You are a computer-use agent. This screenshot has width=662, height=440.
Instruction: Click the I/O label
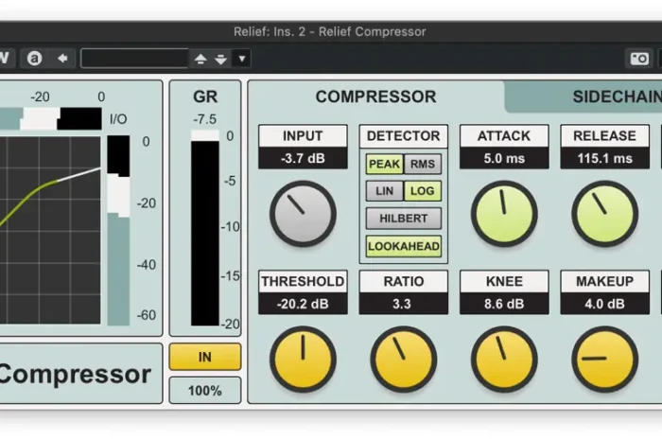point(118,119)
